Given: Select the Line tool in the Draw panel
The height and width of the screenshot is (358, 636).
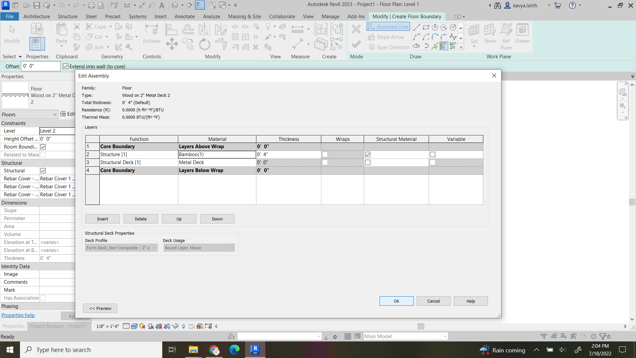Looking at the screenshot, I should coord(417,27).
